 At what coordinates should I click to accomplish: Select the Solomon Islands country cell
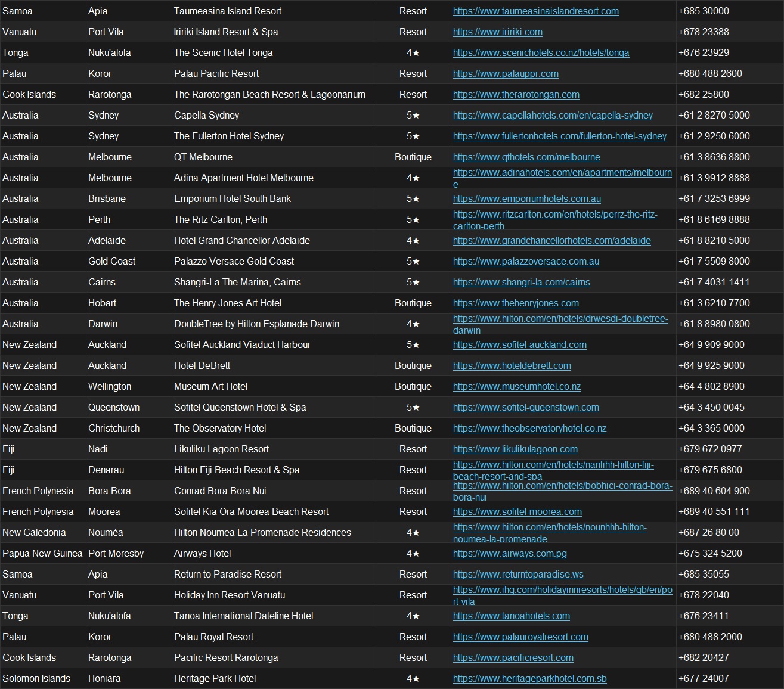coord(43,678)
